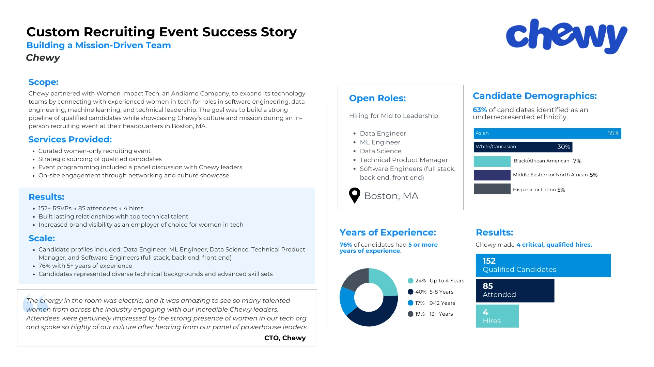Click the 'CTO, Chewy' attribution
654x367 pixels.
285,338
